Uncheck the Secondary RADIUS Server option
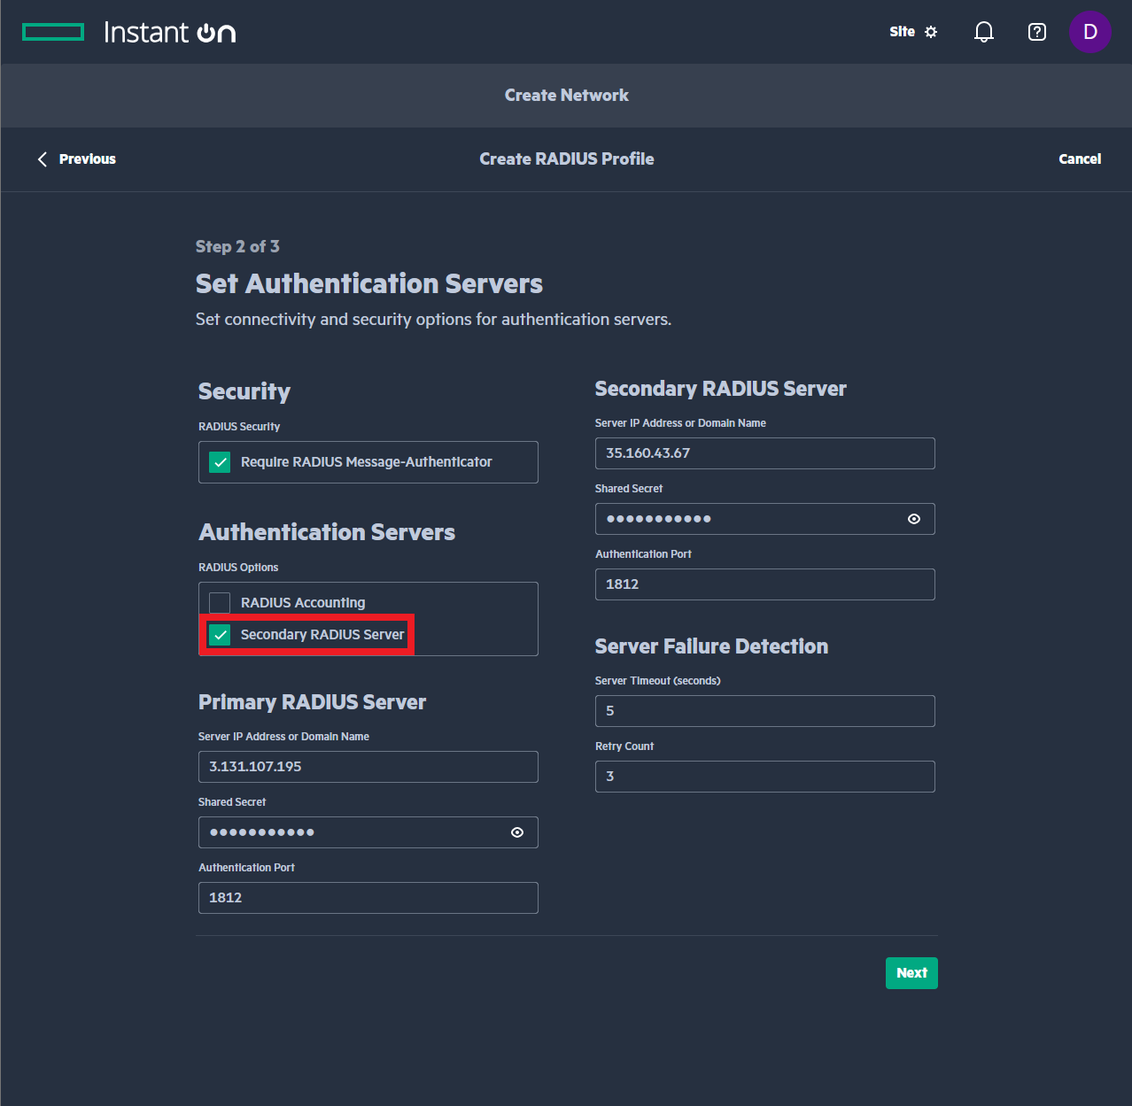 (x=220, y=635)
